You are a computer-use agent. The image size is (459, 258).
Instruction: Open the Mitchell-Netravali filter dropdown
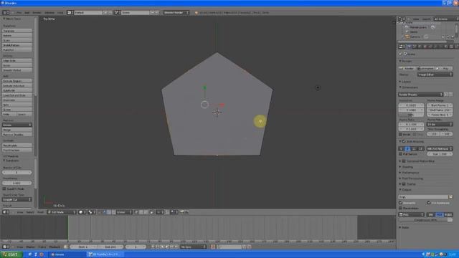pos(440,148)
